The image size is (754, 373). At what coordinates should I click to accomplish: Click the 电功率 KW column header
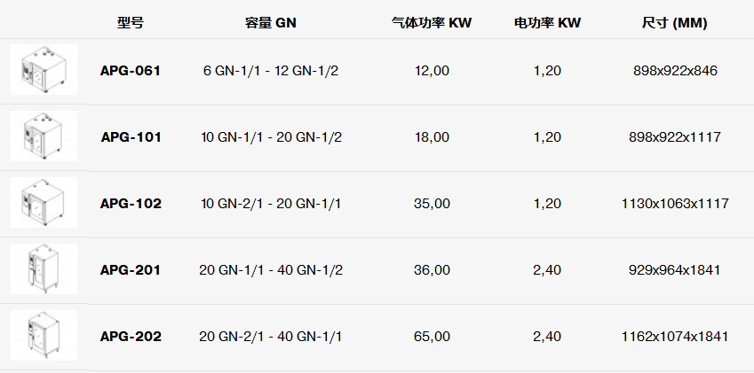click(547, 22)
